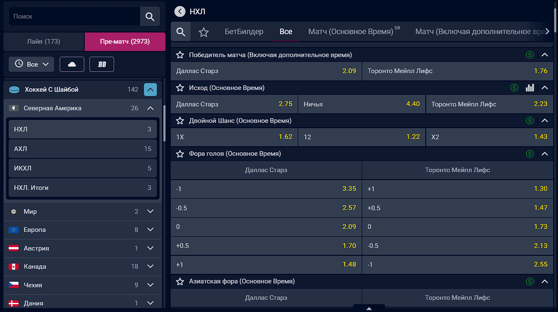This screenshot has height=312, width=558.
Task: Click cashout dollar icon for Исход market
Action: (x=514, y=88)
